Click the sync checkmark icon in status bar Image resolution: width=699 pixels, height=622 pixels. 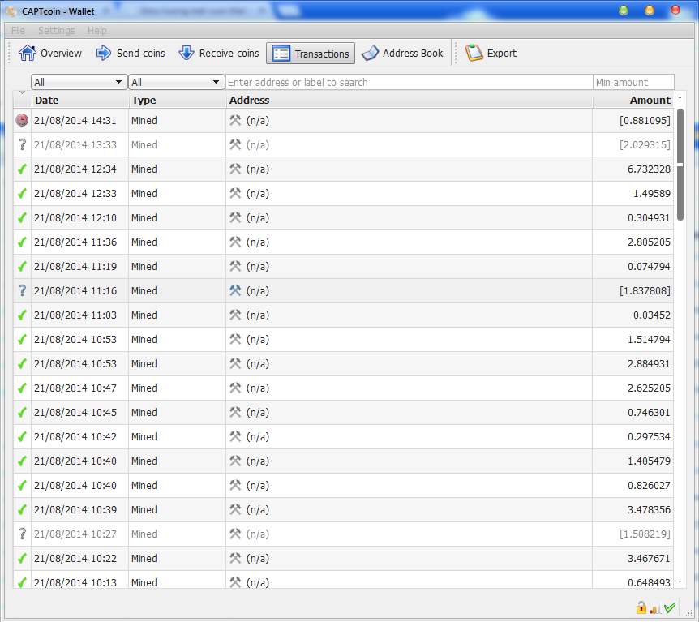point(670,607)
